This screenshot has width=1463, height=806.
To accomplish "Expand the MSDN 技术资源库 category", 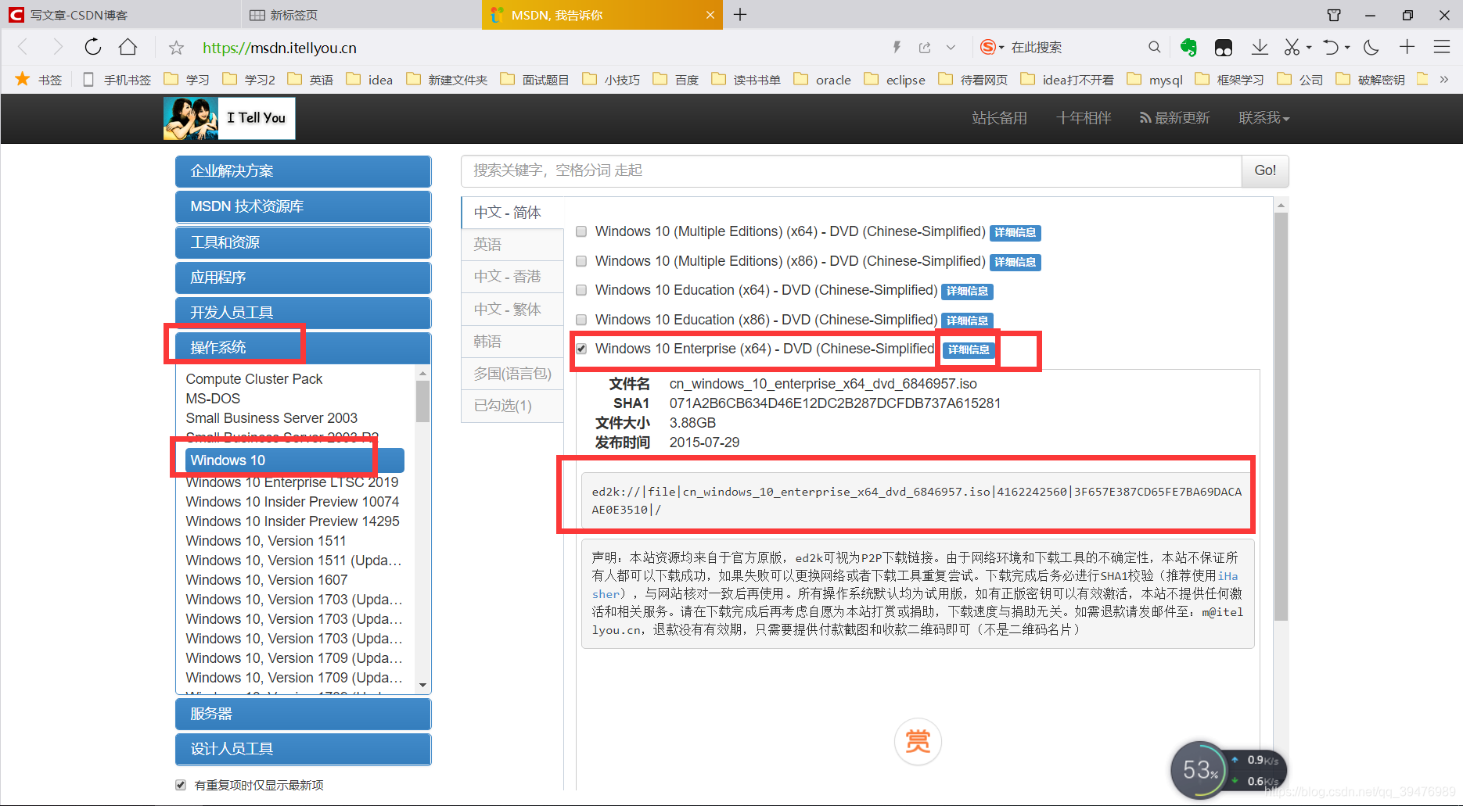I will pyautogui.click(x=303, y=206).
